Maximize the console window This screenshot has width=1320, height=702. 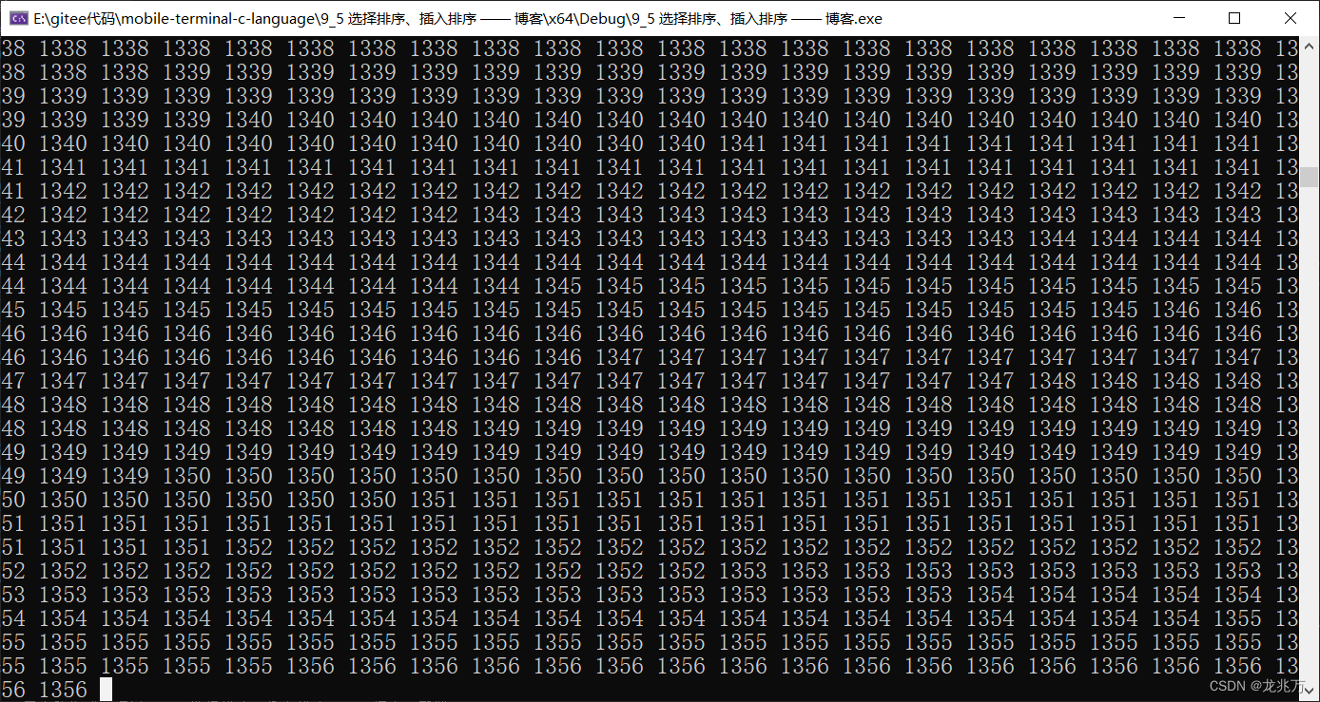tap(1234, 18)
